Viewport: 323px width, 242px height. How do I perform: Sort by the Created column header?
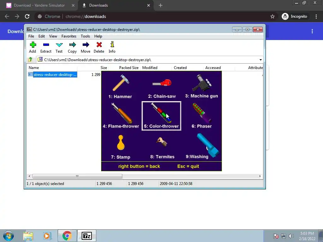pos(187,68)
